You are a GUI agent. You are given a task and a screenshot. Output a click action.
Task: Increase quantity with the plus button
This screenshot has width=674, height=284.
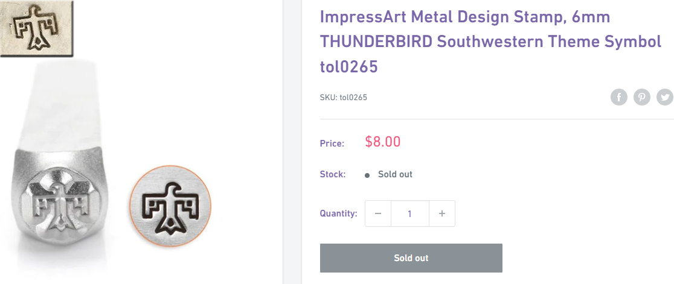(x=442, y=213)
